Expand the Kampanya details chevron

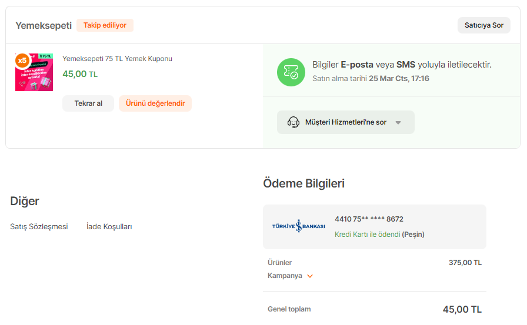(310, 276)
